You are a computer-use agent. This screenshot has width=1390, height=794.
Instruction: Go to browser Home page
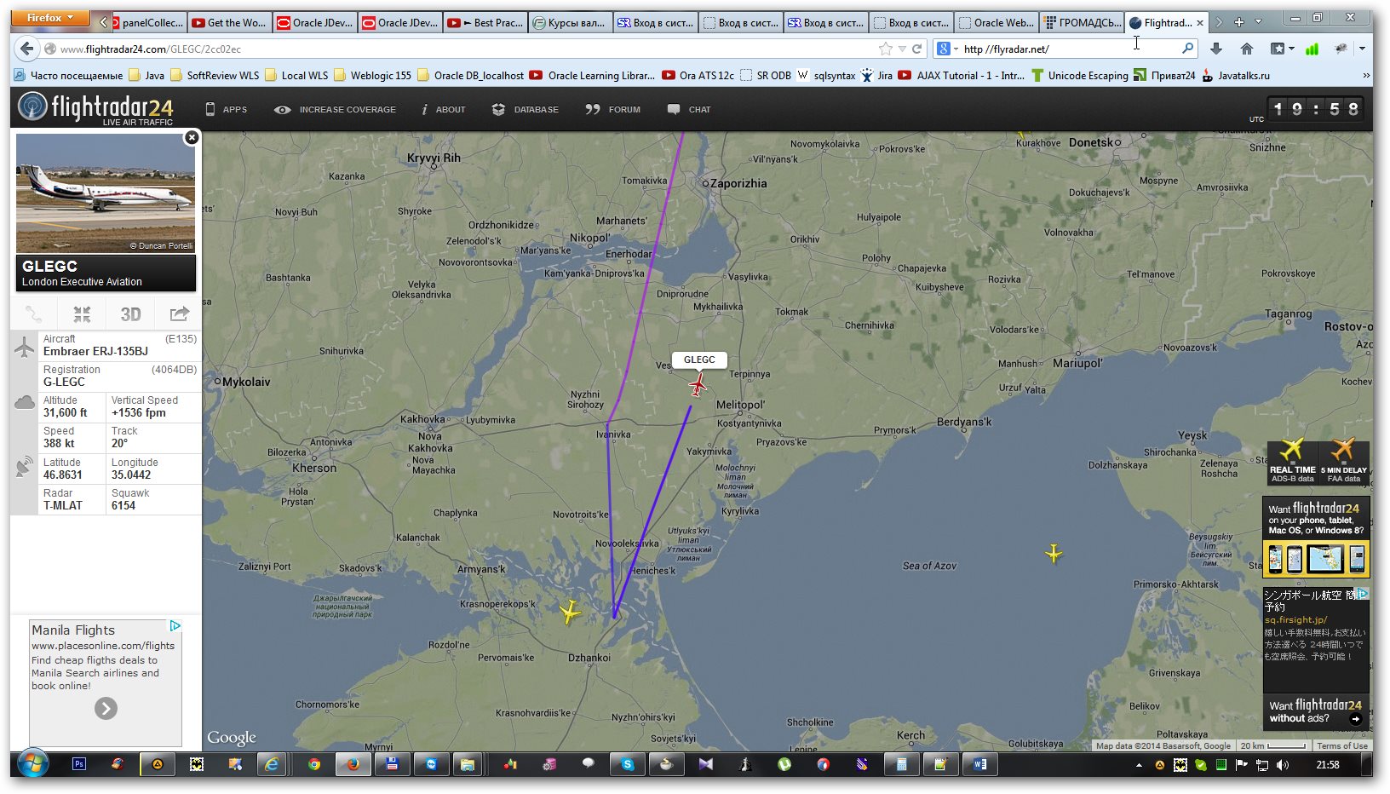pos(1247,49)
